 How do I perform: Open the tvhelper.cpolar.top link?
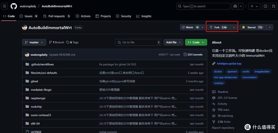[229, 63]
